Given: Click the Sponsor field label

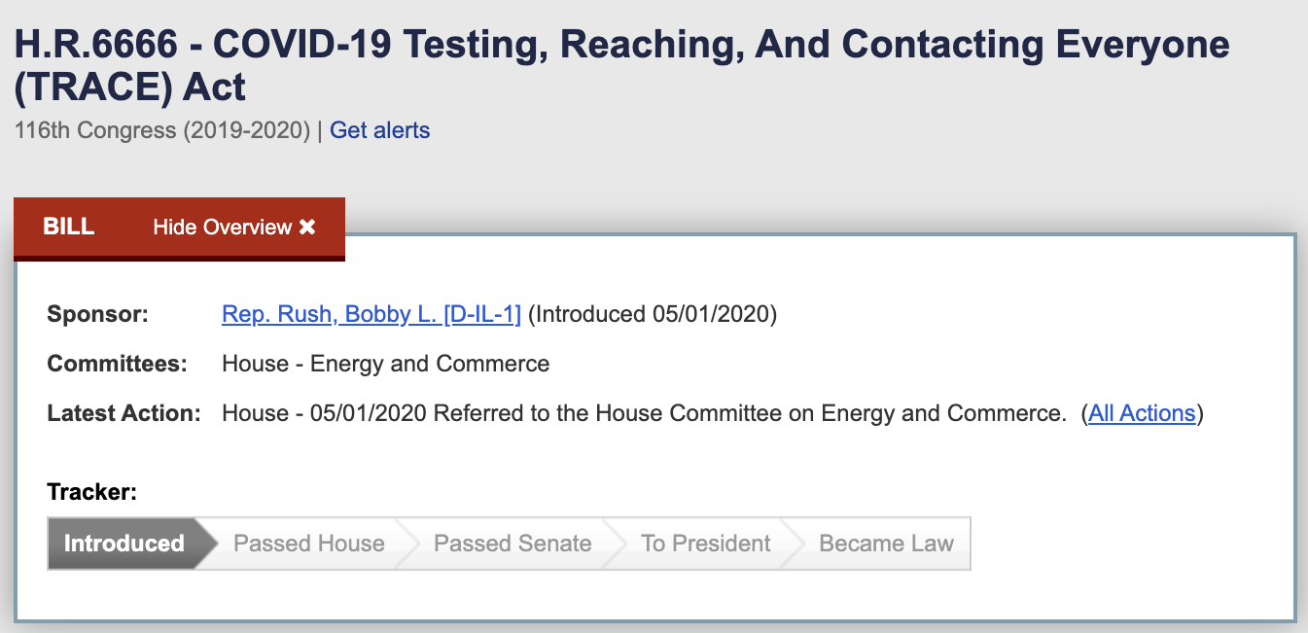Looking at the screenshot, I should click(98, 314).
